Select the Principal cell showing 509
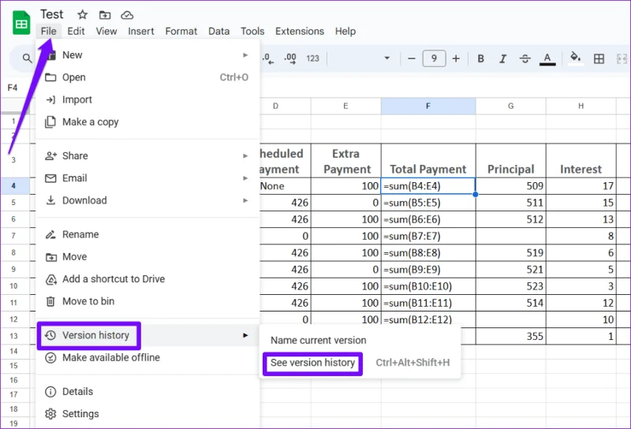 point(510,186)
